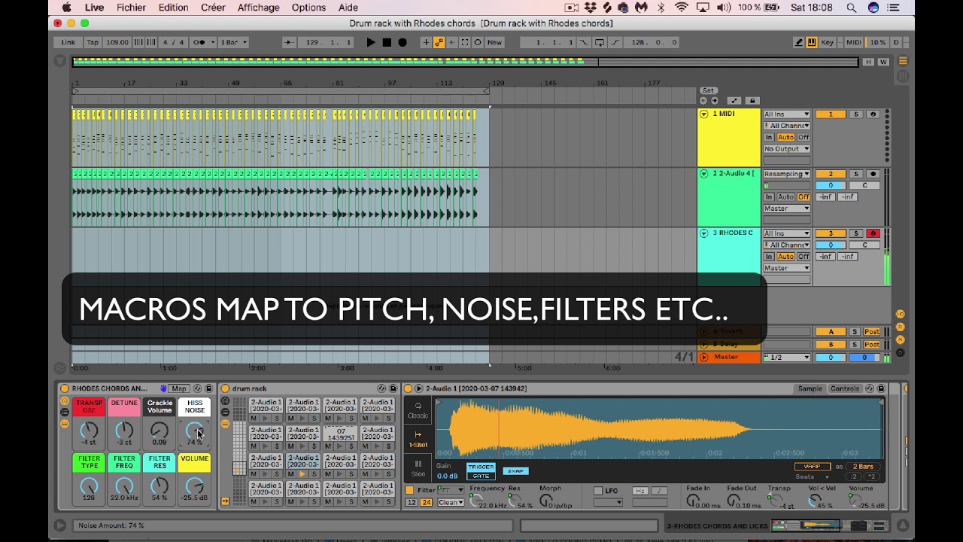Toggle the computer MIDI keyboard icon
This screenshot has height=542, width=963.
[812, 42]
